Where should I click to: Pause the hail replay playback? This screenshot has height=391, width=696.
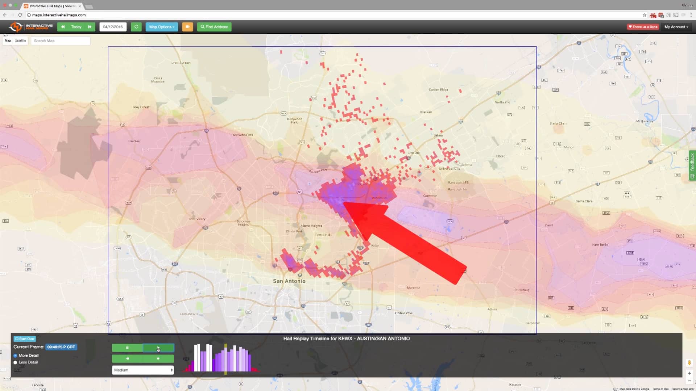pyautogui.click(x=127, y=348)
